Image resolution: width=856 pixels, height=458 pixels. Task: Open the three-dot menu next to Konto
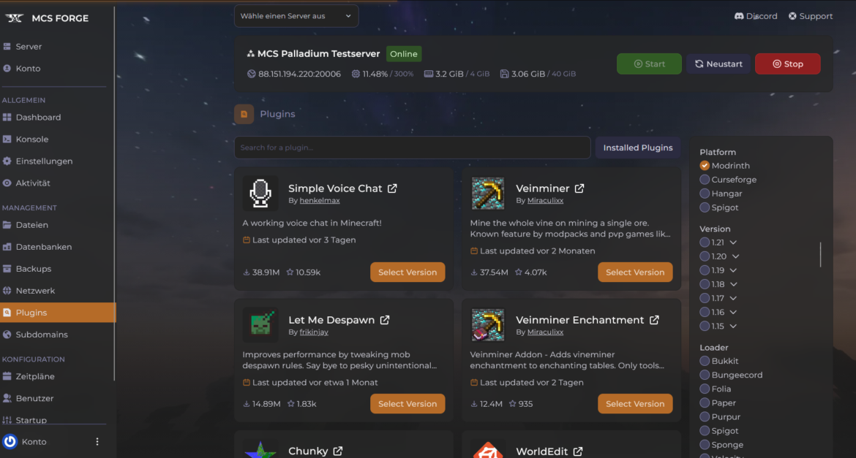click(x=97, y=442)
